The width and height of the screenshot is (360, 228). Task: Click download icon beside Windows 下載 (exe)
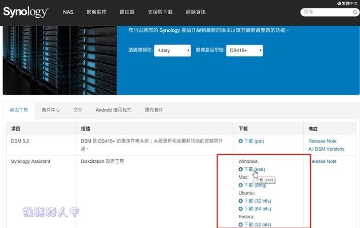click(x=240, y=169)
